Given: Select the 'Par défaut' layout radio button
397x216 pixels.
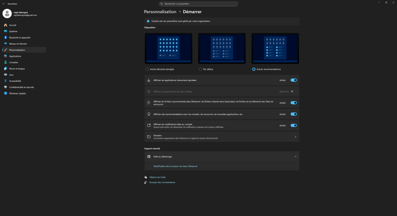Looking at the screenshot, I should click(200, 69).
